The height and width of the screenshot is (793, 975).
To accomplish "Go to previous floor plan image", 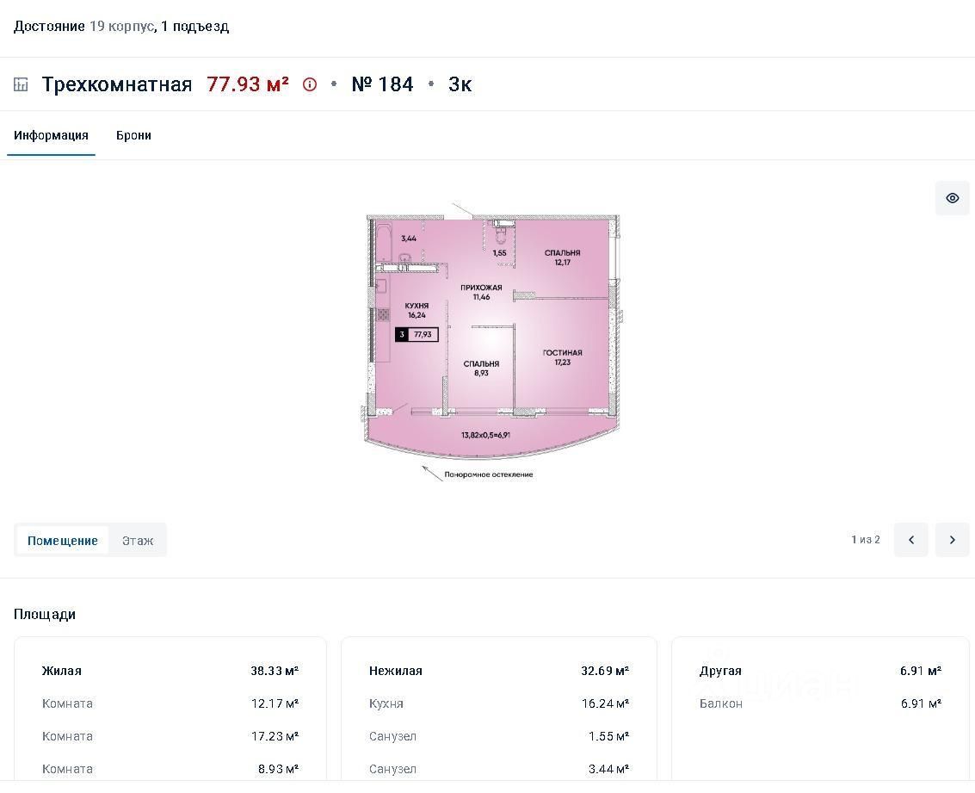I will pyautogui.click(x=910, y=540).
